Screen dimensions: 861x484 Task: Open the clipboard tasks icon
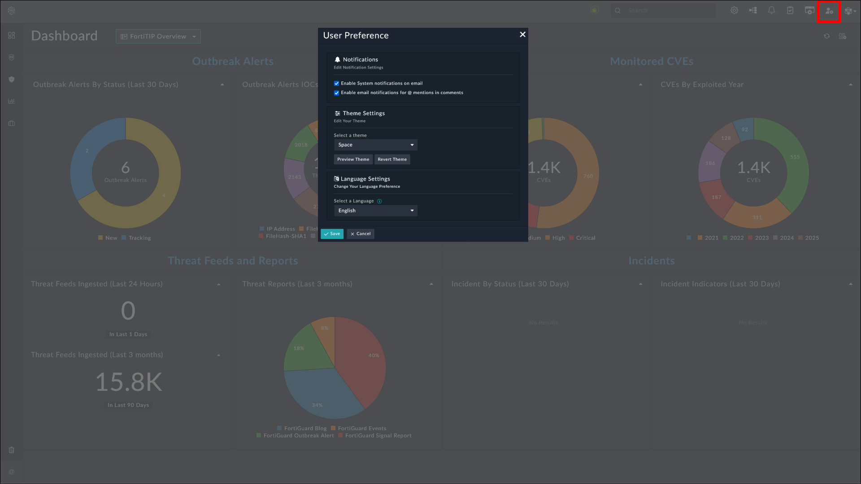pos(790,10)
